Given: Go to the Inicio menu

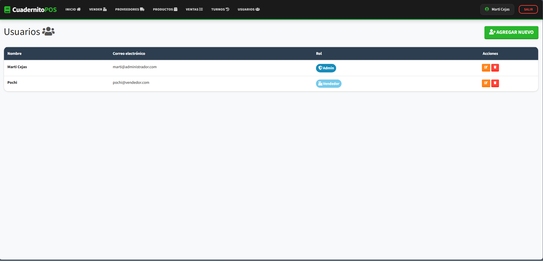Looking at the screenshot, I should (x=73, y=9).
